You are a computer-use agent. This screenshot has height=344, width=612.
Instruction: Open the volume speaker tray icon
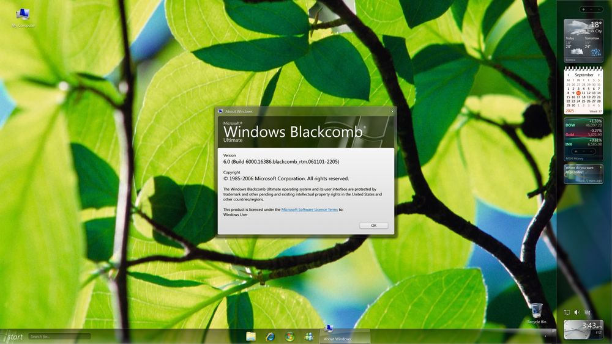coord(577,312)
